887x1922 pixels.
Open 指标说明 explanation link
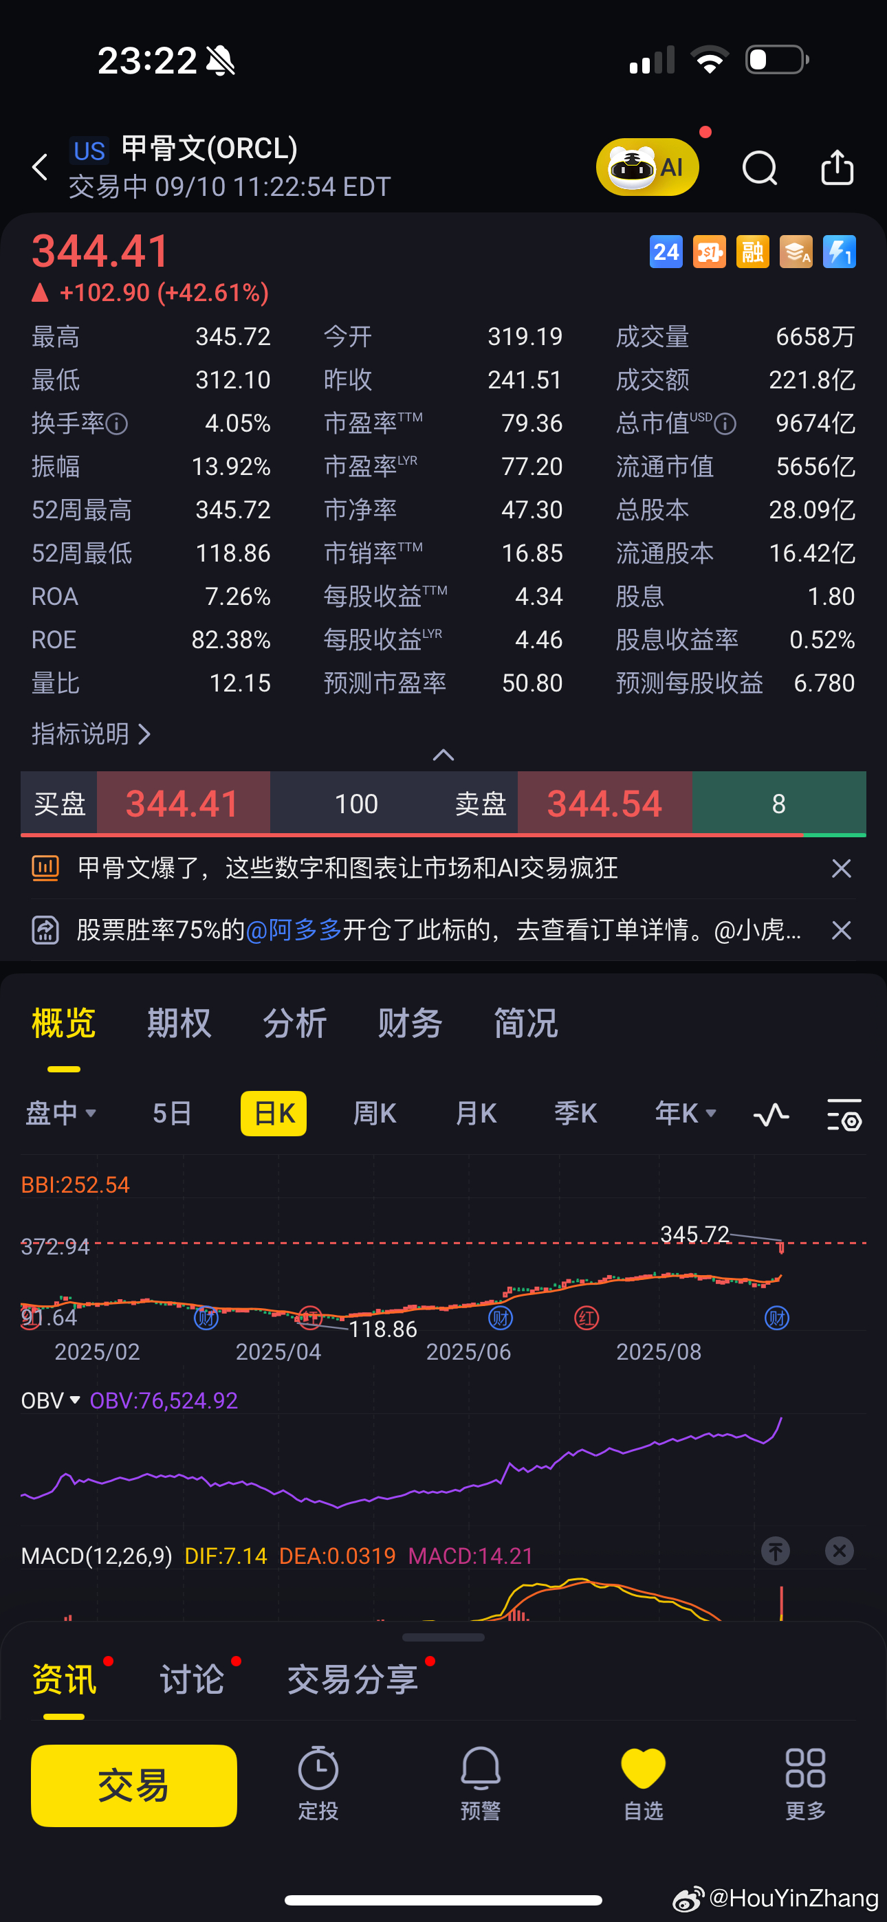(x=91, y=734)
